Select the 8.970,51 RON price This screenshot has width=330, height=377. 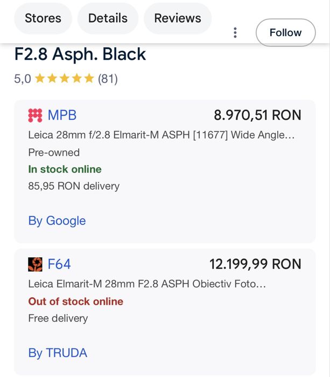pos(257,115)
